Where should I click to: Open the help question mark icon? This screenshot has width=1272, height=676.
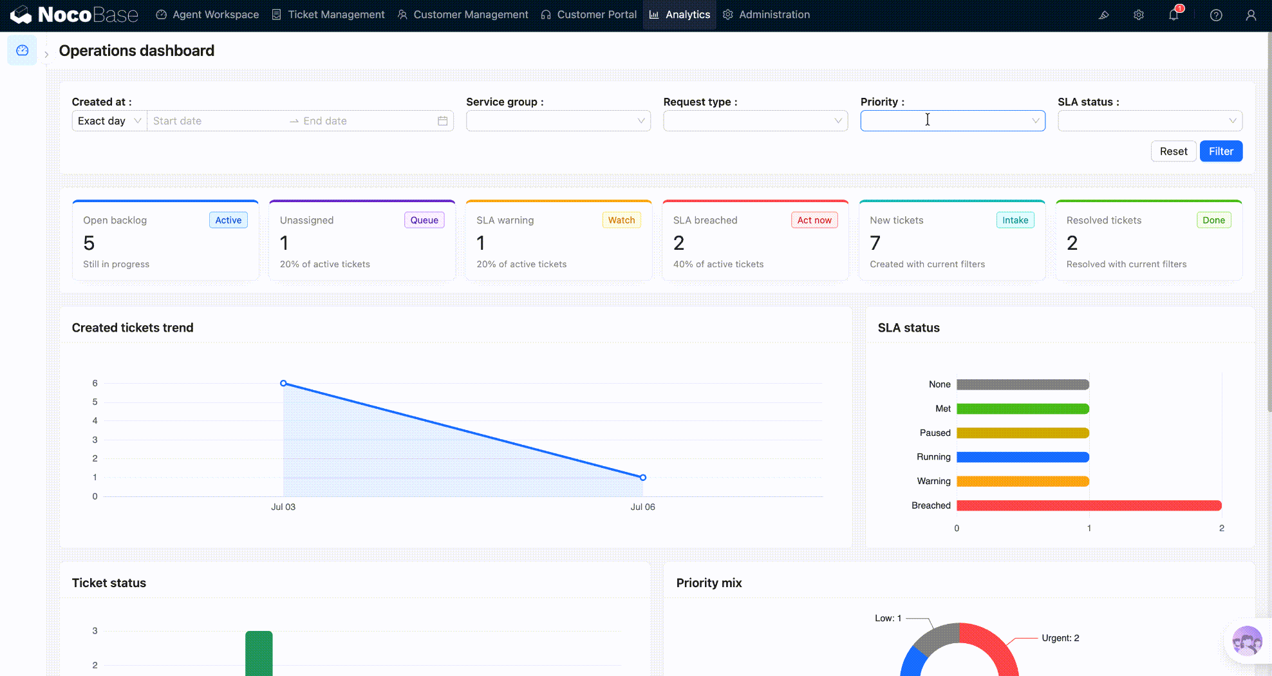1216,15
